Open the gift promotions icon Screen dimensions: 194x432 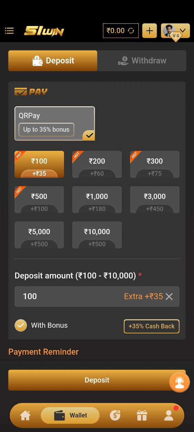pyautogui.click(x=142, y=415)
